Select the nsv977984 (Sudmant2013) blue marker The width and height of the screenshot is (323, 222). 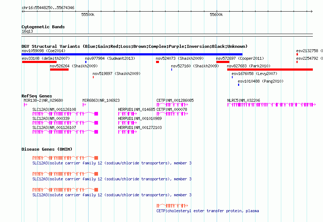tap(86, 62)
